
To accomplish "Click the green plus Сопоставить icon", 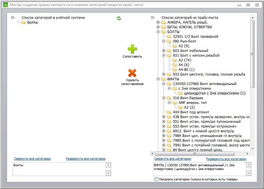I will [x=132, y=49].
